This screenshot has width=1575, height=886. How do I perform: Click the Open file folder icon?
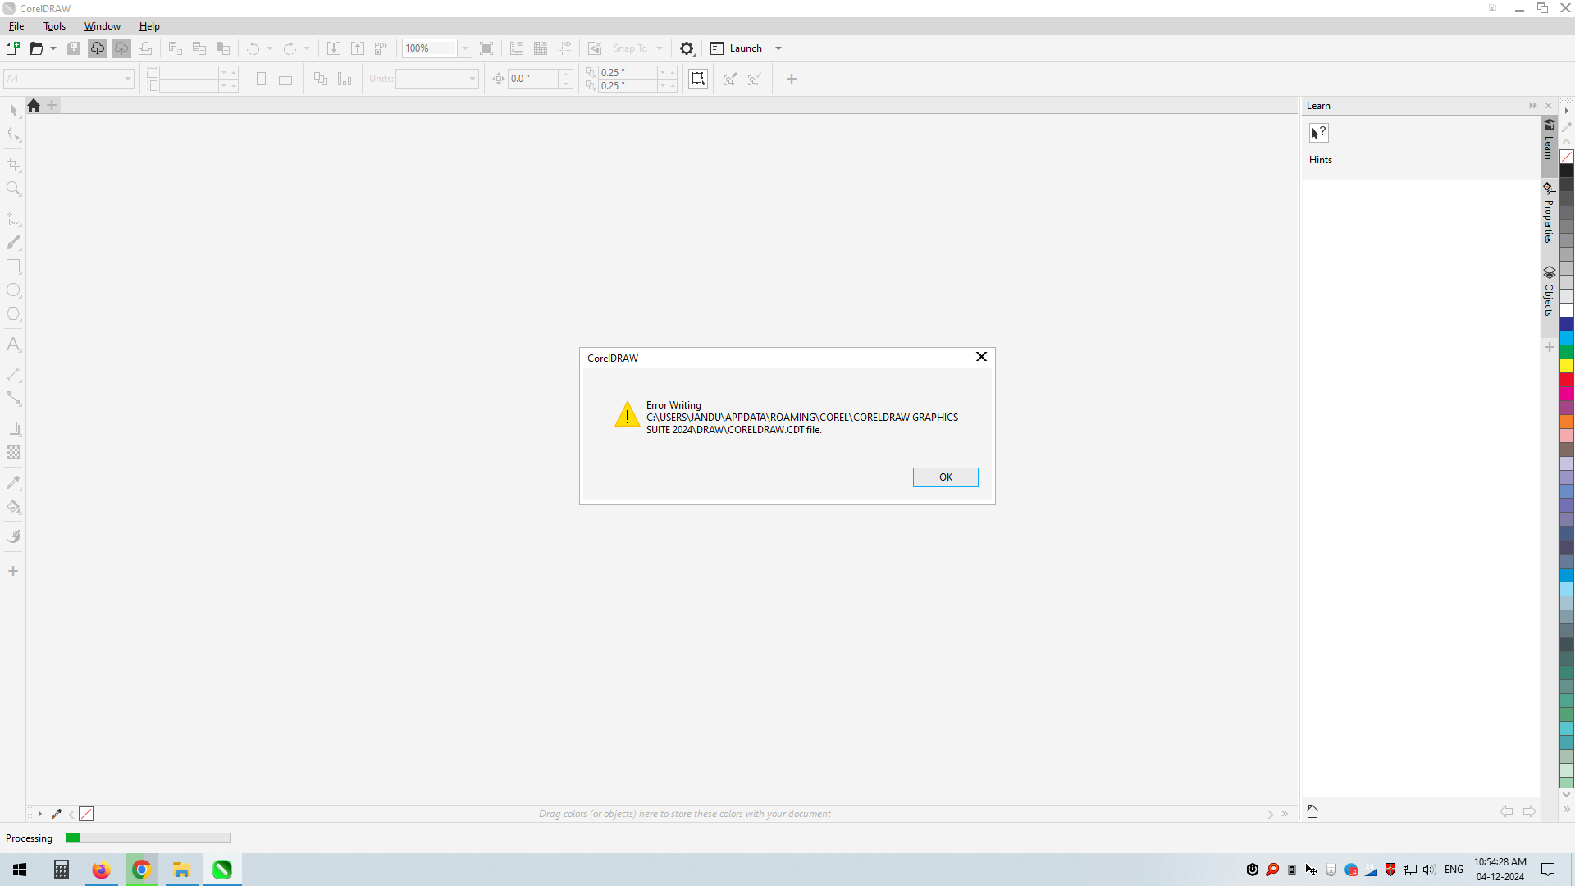click(36, 48)
